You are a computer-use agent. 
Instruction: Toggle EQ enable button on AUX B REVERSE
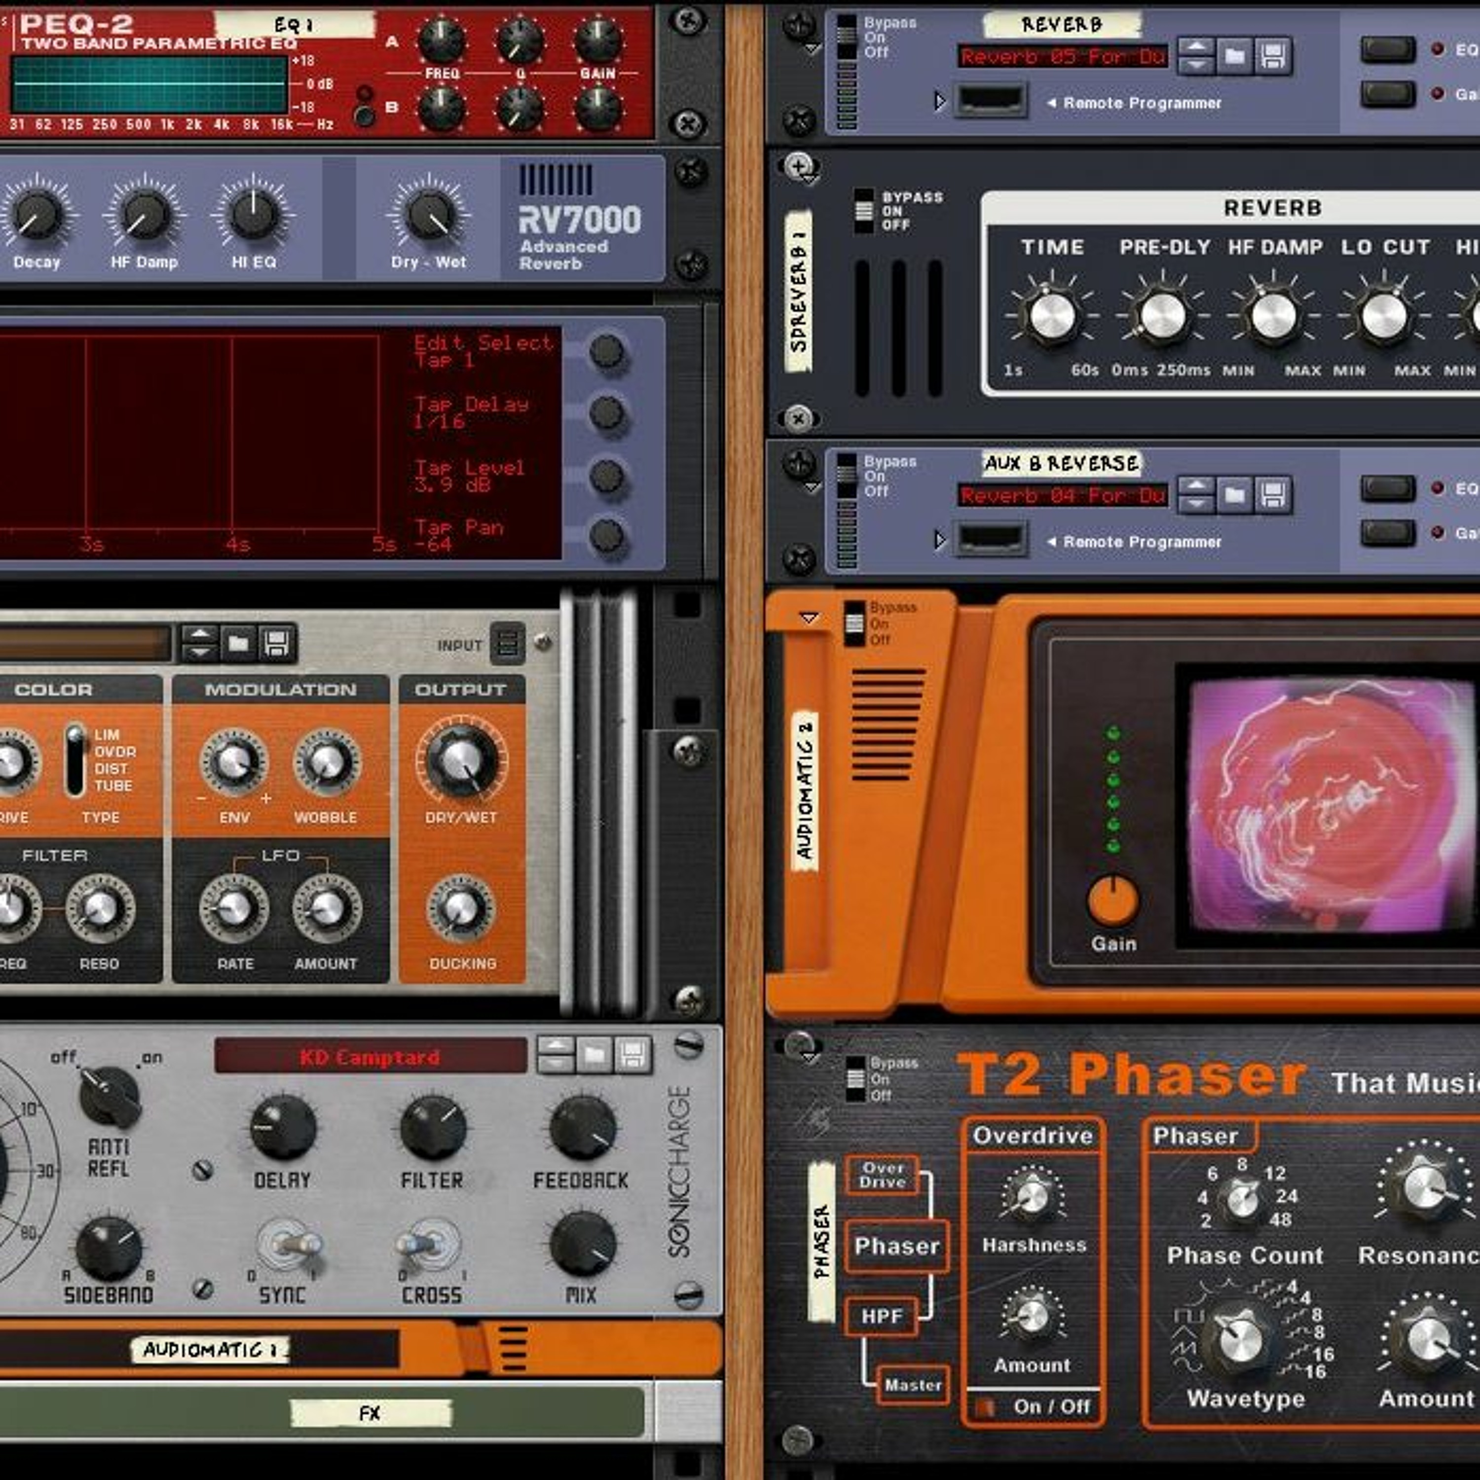(x=1388, y=489)
